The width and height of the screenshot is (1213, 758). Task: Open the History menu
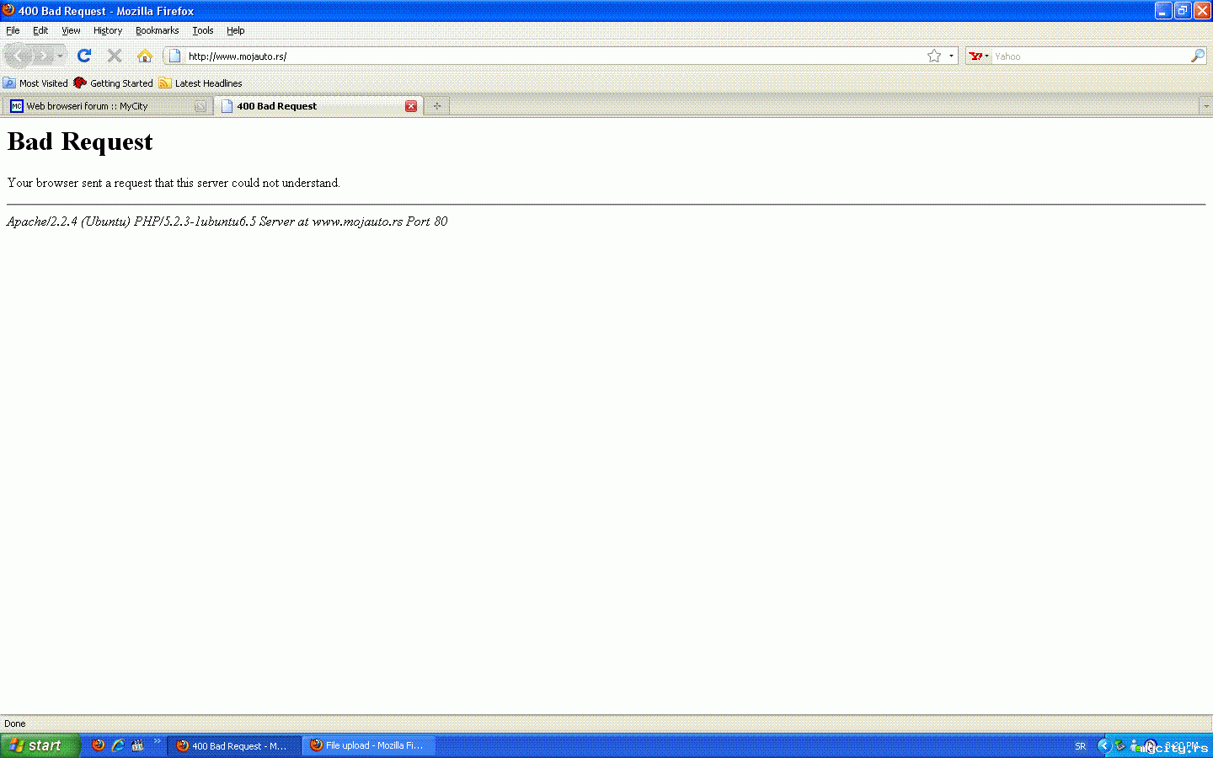108,30
